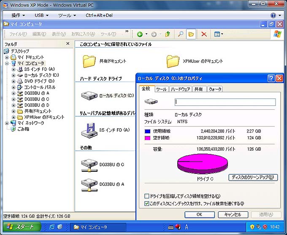Expand the マイ ネットワーク tree node
Viewport: 287px width, 235px height.
click(x=7, y=123)
